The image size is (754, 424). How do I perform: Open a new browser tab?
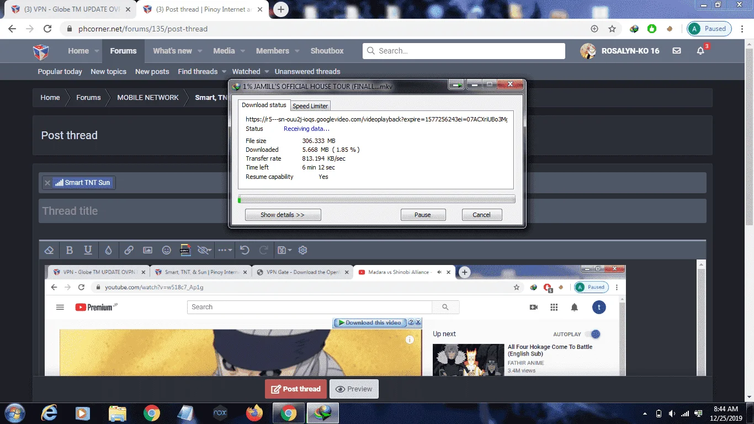(281, 9)
